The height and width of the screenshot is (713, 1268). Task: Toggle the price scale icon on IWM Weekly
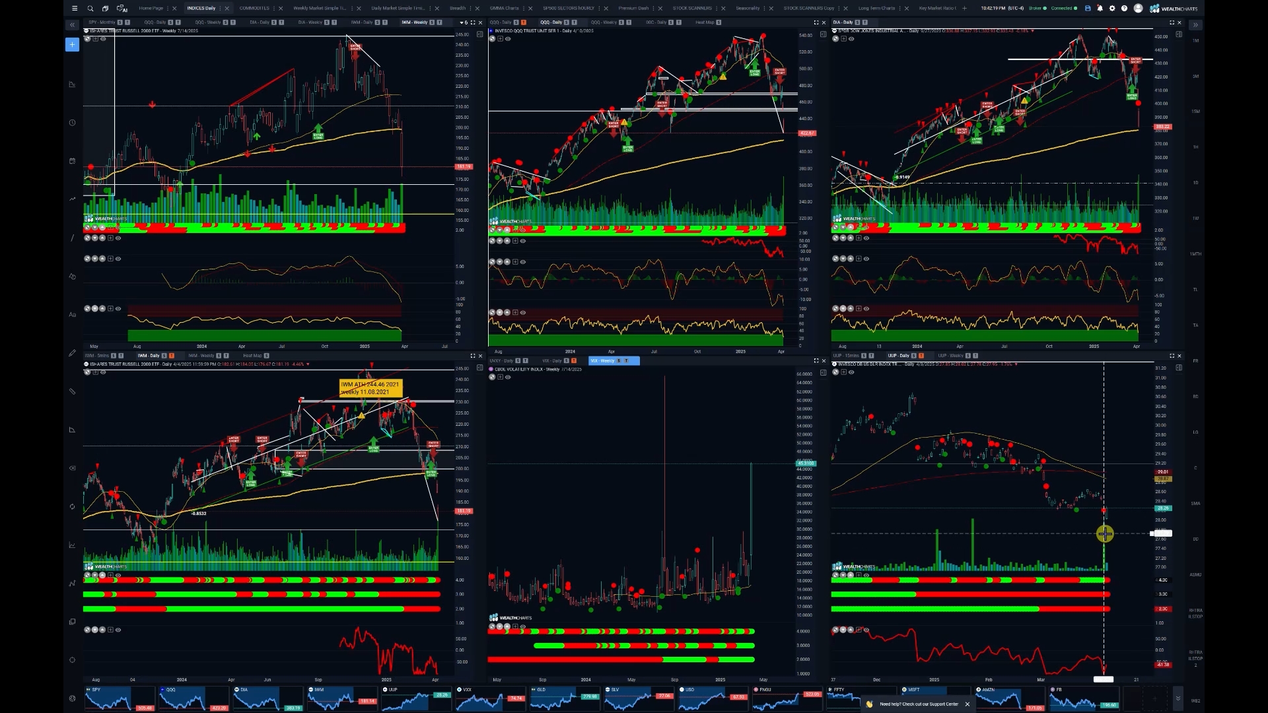point(479,34)
